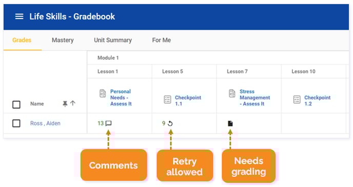Open the needs-grading document icon under Lesson 7

pos(230,123)
